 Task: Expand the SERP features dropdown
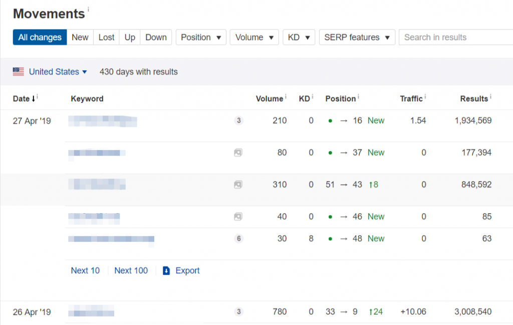coord(357,37)
